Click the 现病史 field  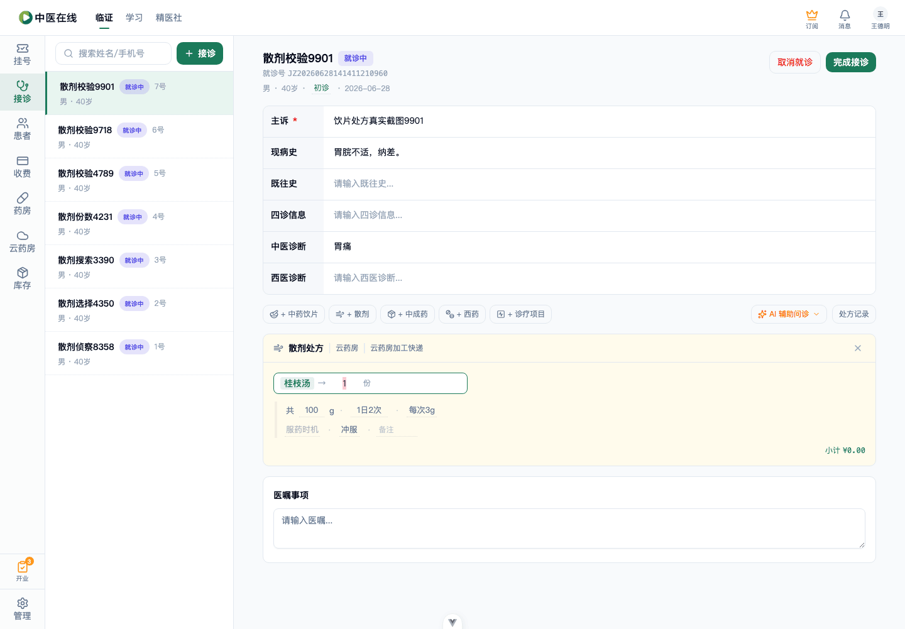(x=599, y=153)
